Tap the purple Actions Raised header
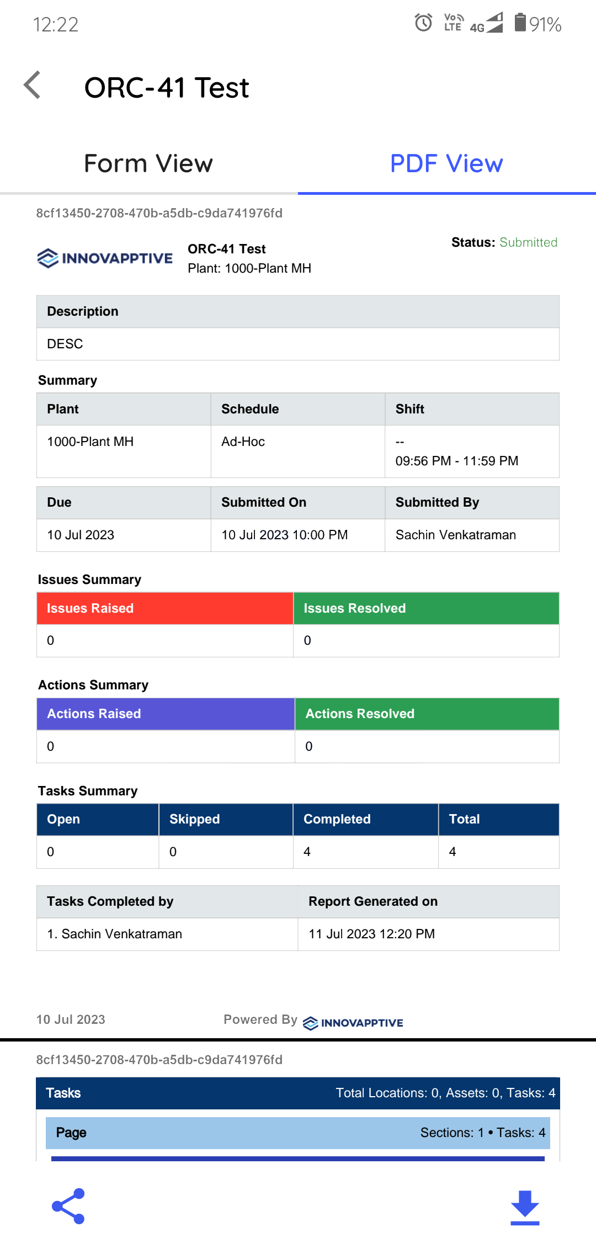 pos(165,714)
